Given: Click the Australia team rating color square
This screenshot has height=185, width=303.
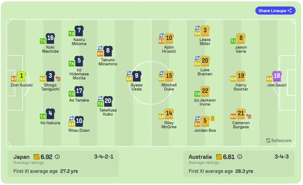Looking at the screenshot, I should 219,157.
